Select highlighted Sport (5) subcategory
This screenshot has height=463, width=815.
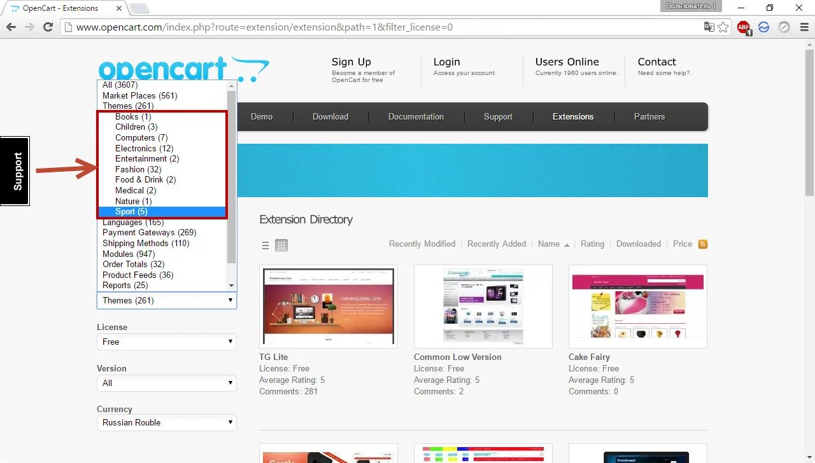pyautogui.click(x=162, y=211)
